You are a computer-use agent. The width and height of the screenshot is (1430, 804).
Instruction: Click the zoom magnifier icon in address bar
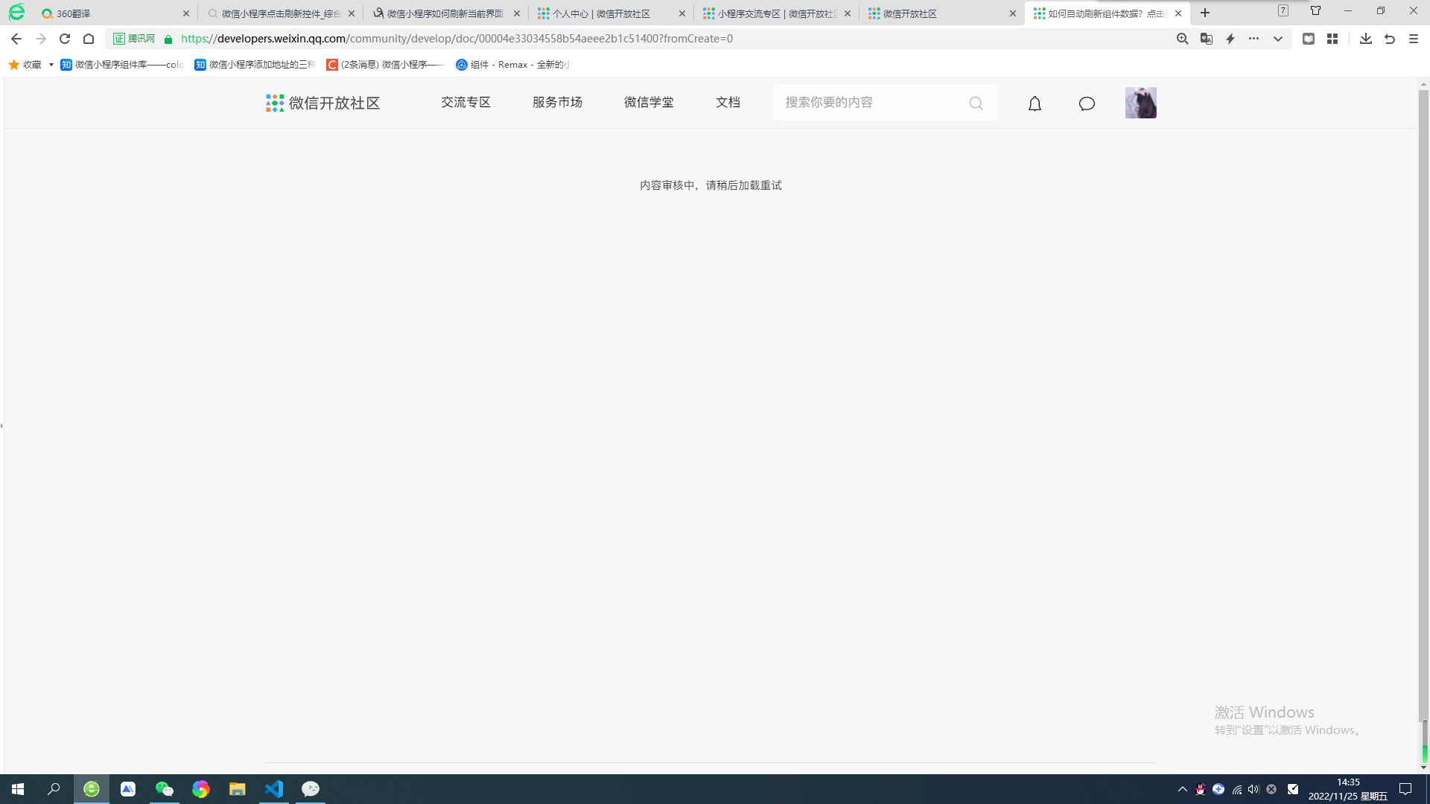click(1182, 39)
